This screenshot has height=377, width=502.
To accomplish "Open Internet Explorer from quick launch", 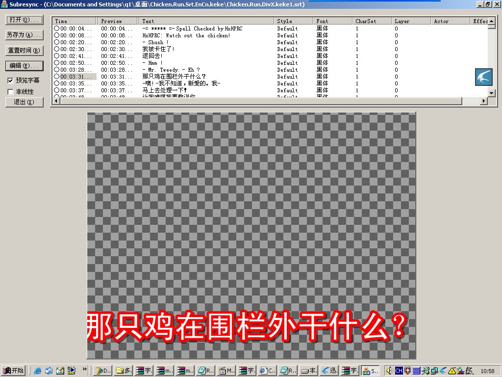I will (x=38, y=371).
